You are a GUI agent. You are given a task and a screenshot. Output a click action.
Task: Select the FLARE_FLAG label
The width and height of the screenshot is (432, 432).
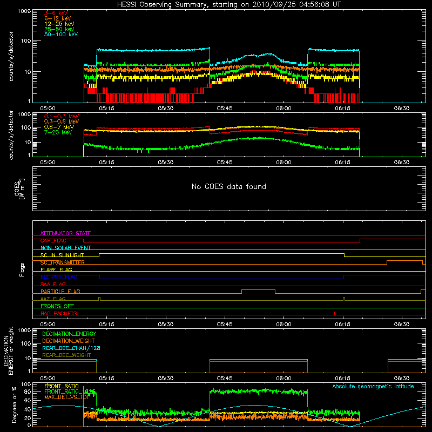56,269
